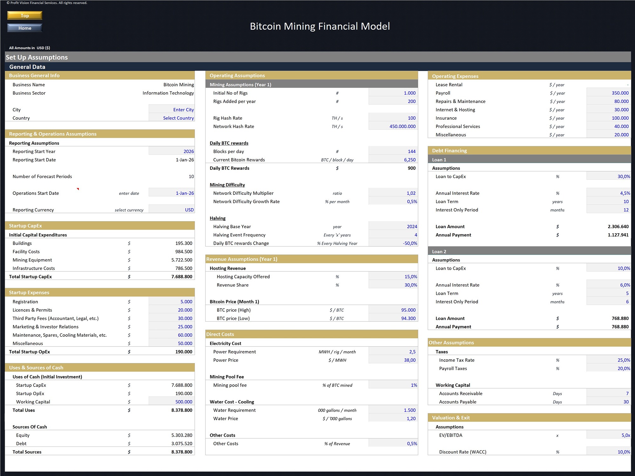
Task: Edit the Halving Base Year cell
Action: pos(393,227)
